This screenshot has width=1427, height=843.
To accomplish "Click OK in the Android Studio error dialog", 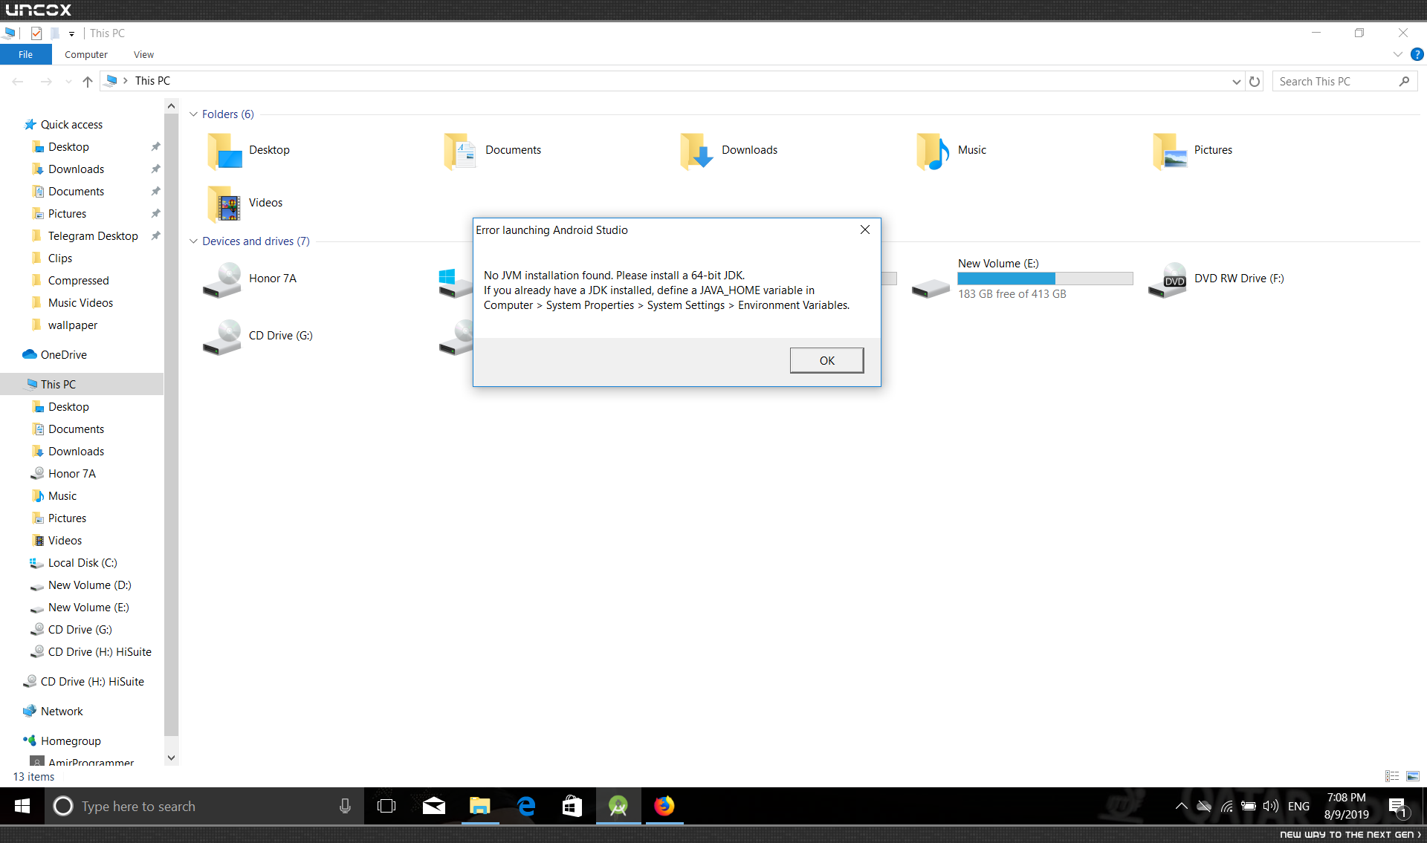I will tap(826, 360).
